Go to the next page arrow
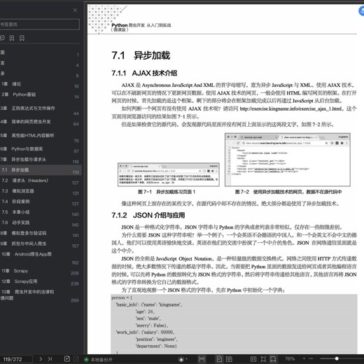Image resolution: width=364 pixels, height=364 pixels. pos(41,359)
